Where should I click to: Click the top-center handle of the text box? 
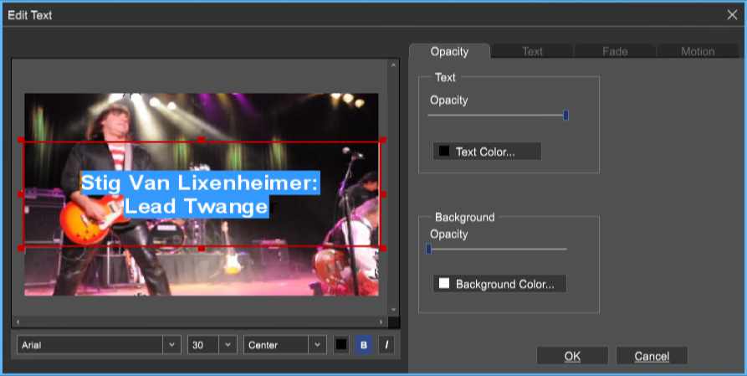[201, 140]
